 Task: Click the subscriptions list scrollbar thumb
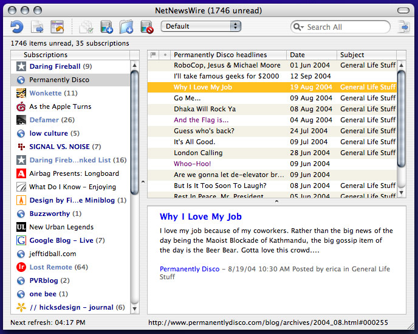click(x=135, y=132)
